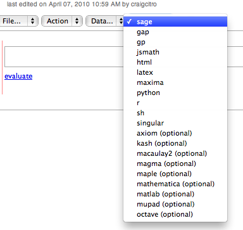Select macaulay2 (optional) entry
Viewport: 243px width, 230px height.
coord(175,153)
